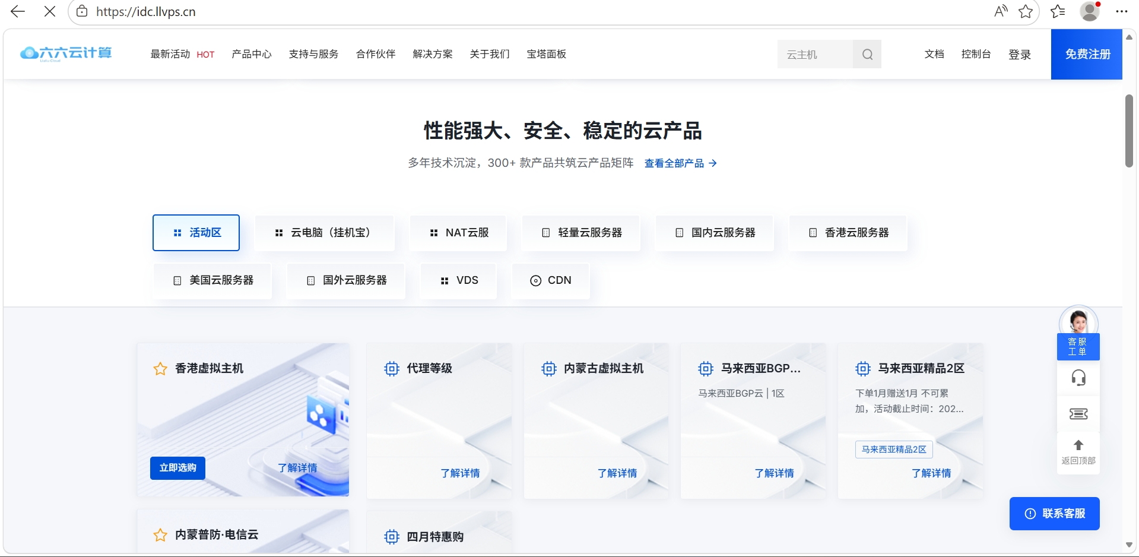
Task: Open the 产品中心 navigation menu
Action: click(x=251, y=54)
